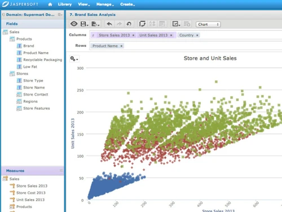Image resolution: width=282 pixels, height=212 pixels.
Task: Open the Manage menu
Action: coord(105,4)
